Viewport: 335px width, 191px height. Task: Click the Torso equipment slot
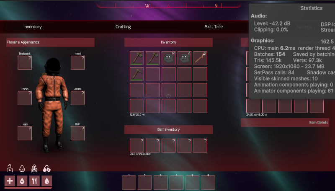[x=25, y=98]
